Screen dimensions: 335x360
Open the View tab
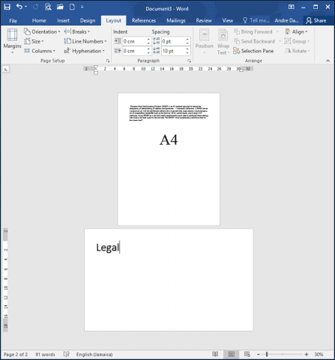pos(228,21)
